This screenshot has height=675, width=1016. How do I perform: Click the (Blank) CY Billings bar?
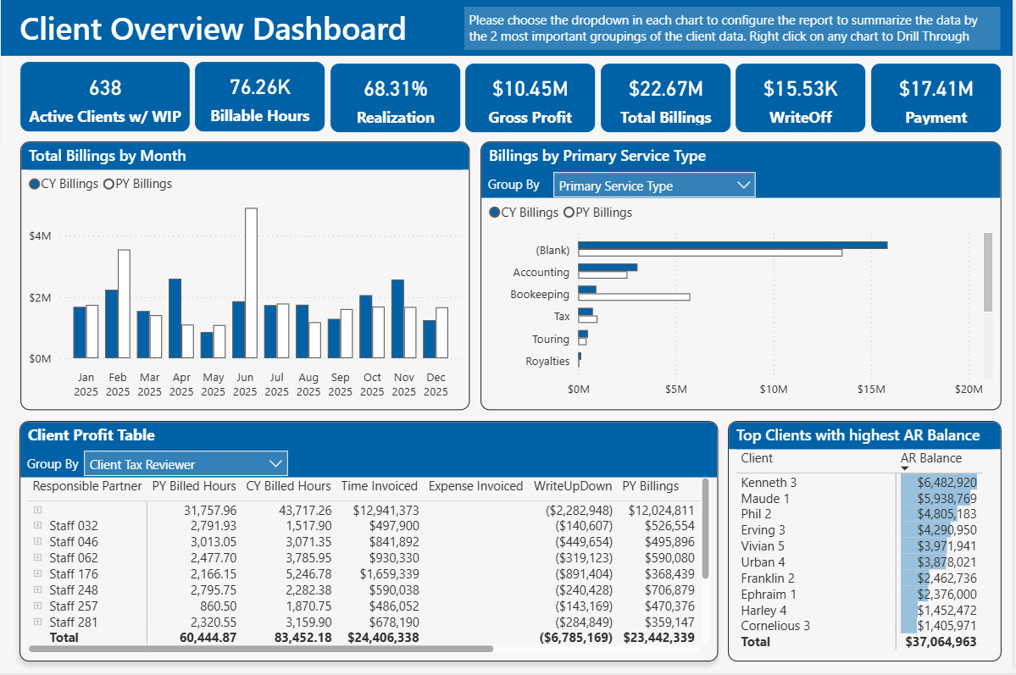coord(733,245)
